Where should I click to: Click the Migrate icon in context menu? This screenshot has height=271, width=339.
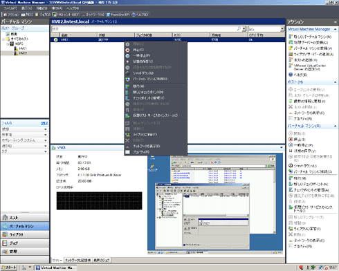click(x=127, y=86)
